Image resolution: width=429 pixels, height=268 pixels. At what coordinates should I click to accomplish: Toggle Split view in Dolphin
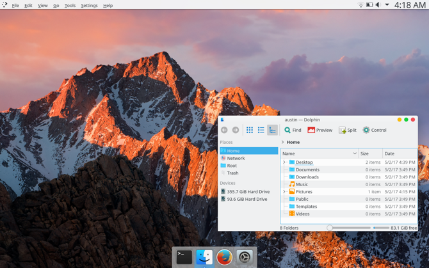click(348, 130)
